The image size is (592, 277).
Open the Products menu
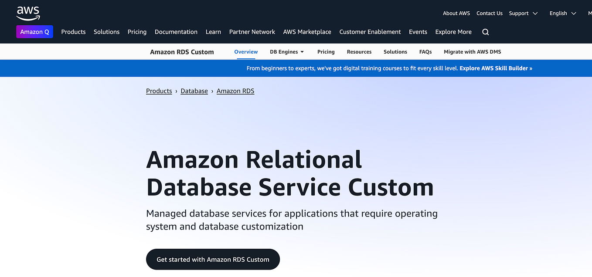click(x=73, y=31)
